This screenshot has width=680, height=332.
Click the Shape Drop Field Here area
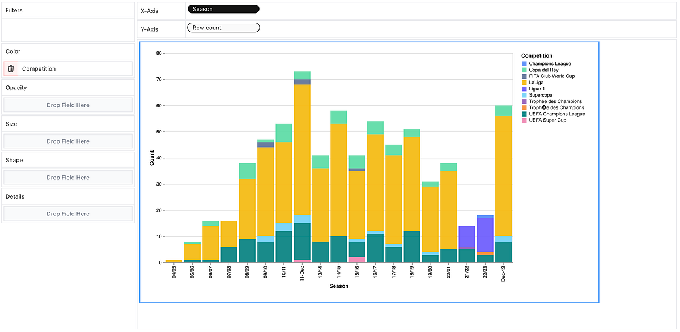tap(67, 177)
